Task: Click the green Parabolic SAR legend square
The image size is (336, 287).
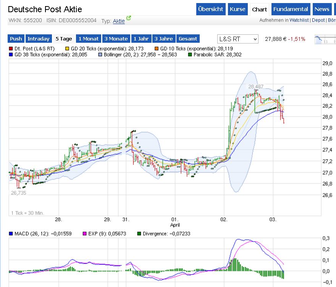Action: pyautogui.click(x=190, y=55)
